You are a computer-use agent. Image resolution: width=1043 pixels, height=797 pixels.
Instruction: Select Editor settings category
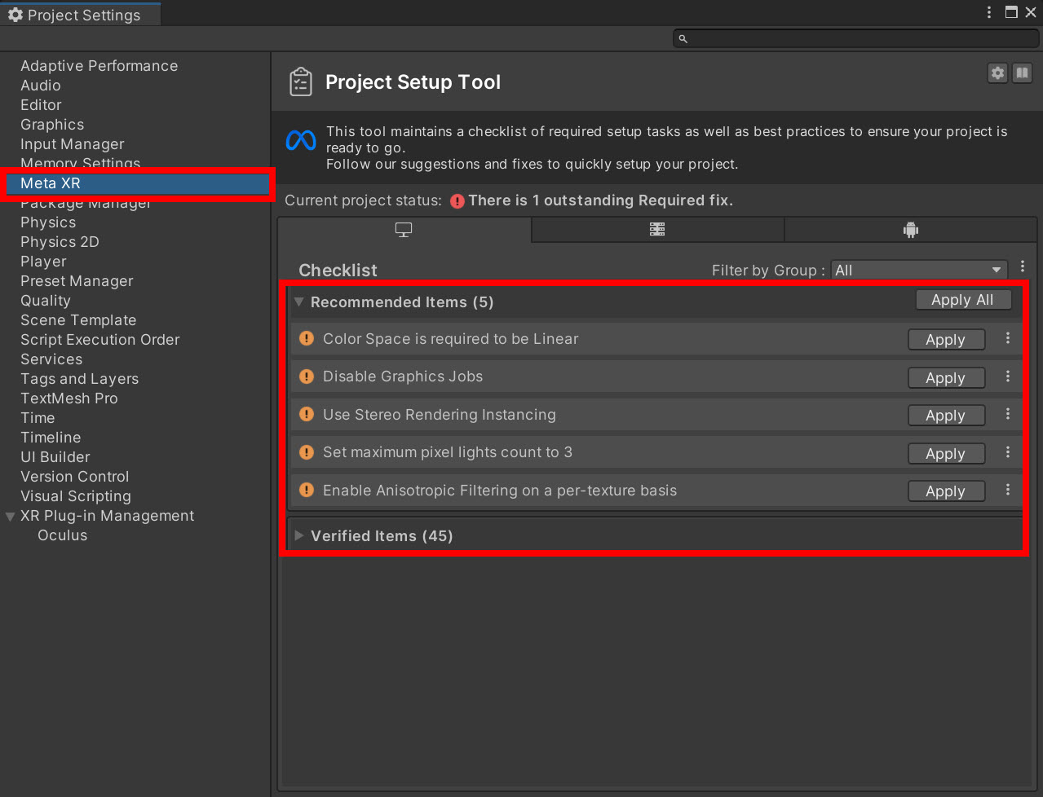[x=41, y=105]
